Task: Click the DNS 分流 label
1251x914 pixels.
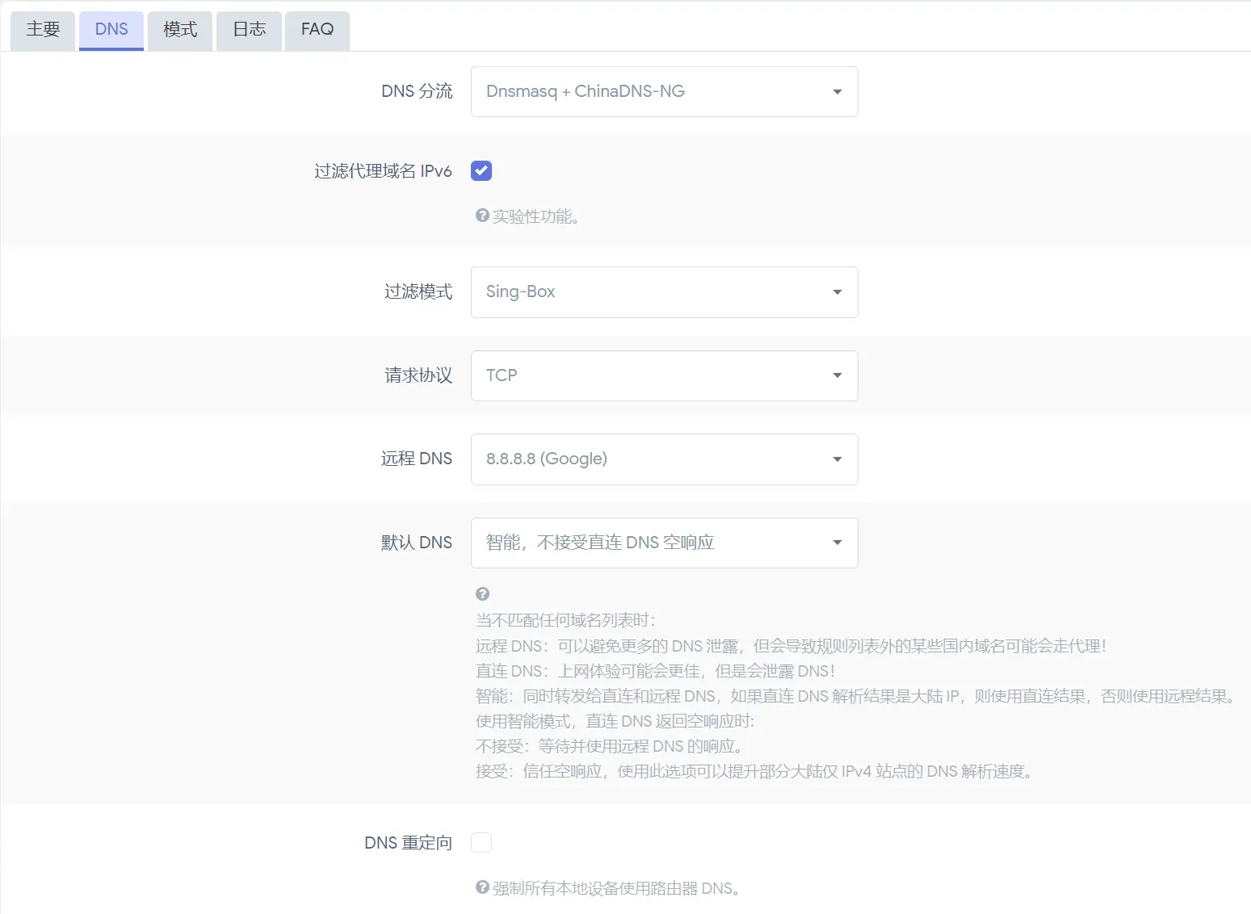Action: (417, 91)
